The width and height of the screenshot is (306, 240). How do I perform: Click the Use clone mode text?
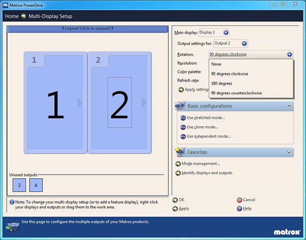[x=202, y=127]
